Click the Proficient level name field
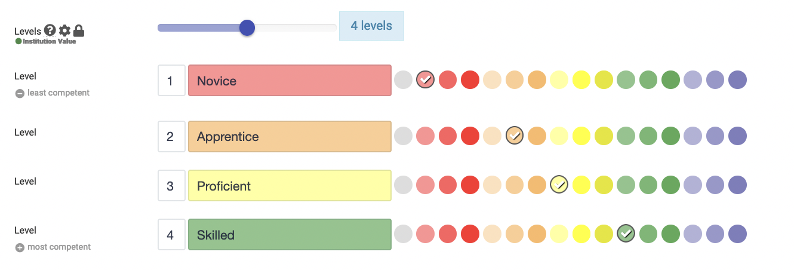Screen dimensions: 794x270 tap(290, 185)
